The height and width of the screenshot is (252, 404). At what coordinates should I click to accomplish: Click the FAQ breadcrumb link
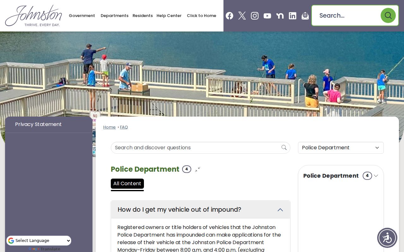tap(124, 127)
